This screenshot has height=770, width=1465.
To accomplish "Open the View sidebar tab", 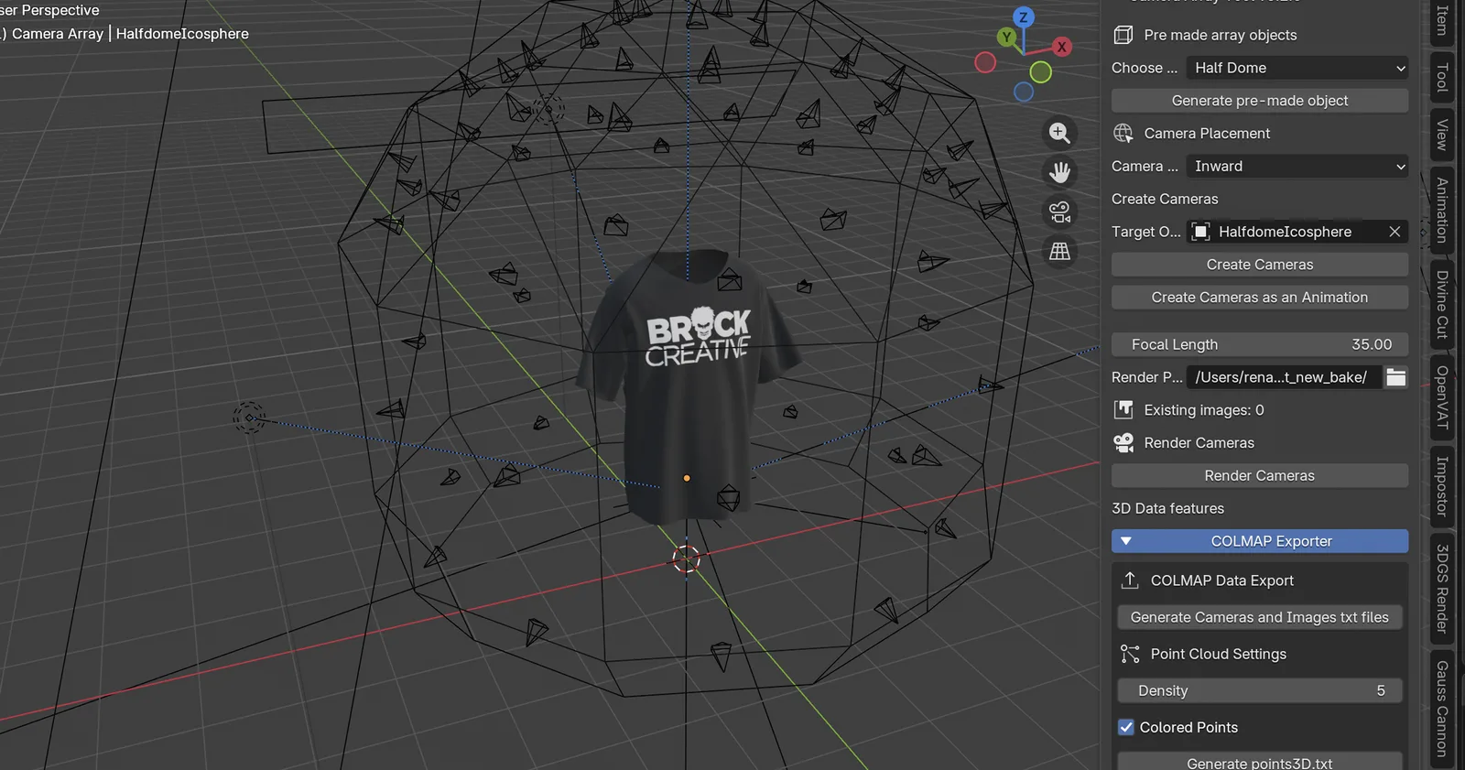I will [x=1442, y=136].
